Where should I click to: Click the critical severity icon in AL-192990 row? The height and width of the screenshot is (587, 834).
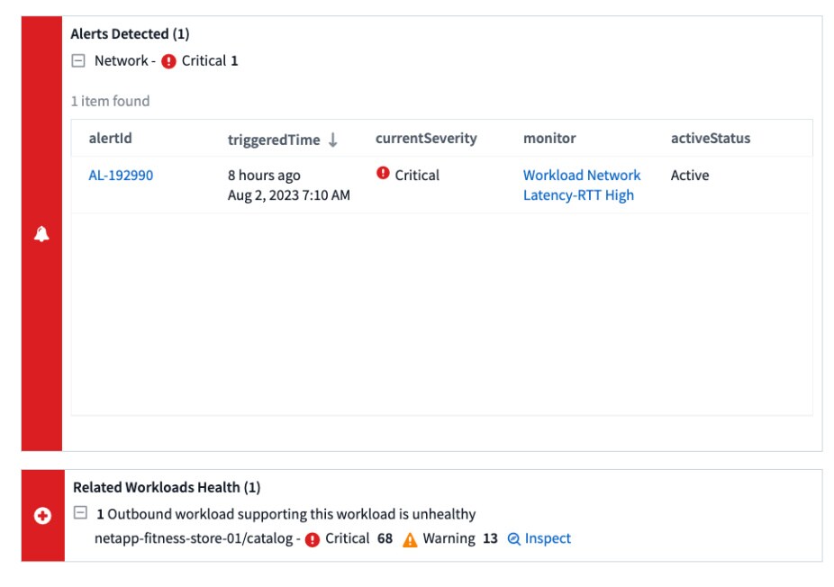pyautogui.click(x=383, y=174)
